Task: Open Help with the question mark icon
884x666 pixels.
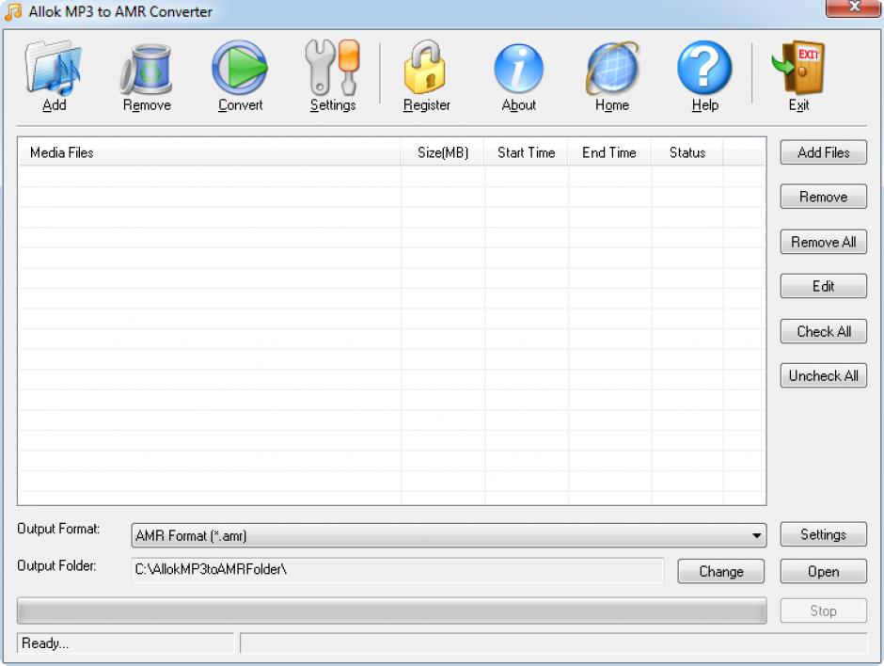Action: (704, 68)
